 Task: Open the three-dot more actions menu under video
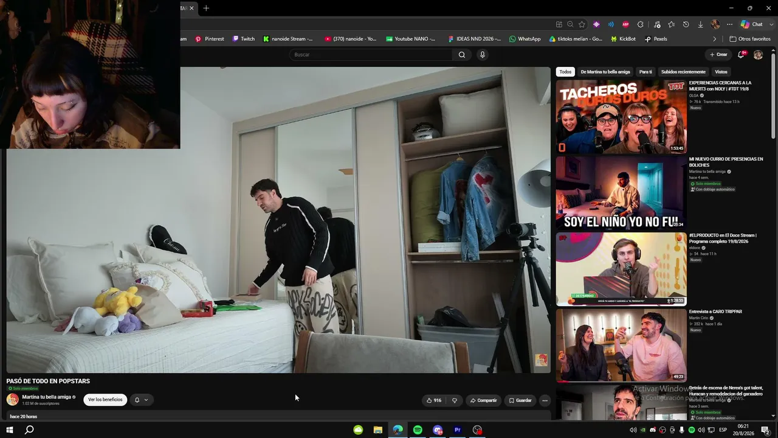pyautogui.click(x=545, y=400)
